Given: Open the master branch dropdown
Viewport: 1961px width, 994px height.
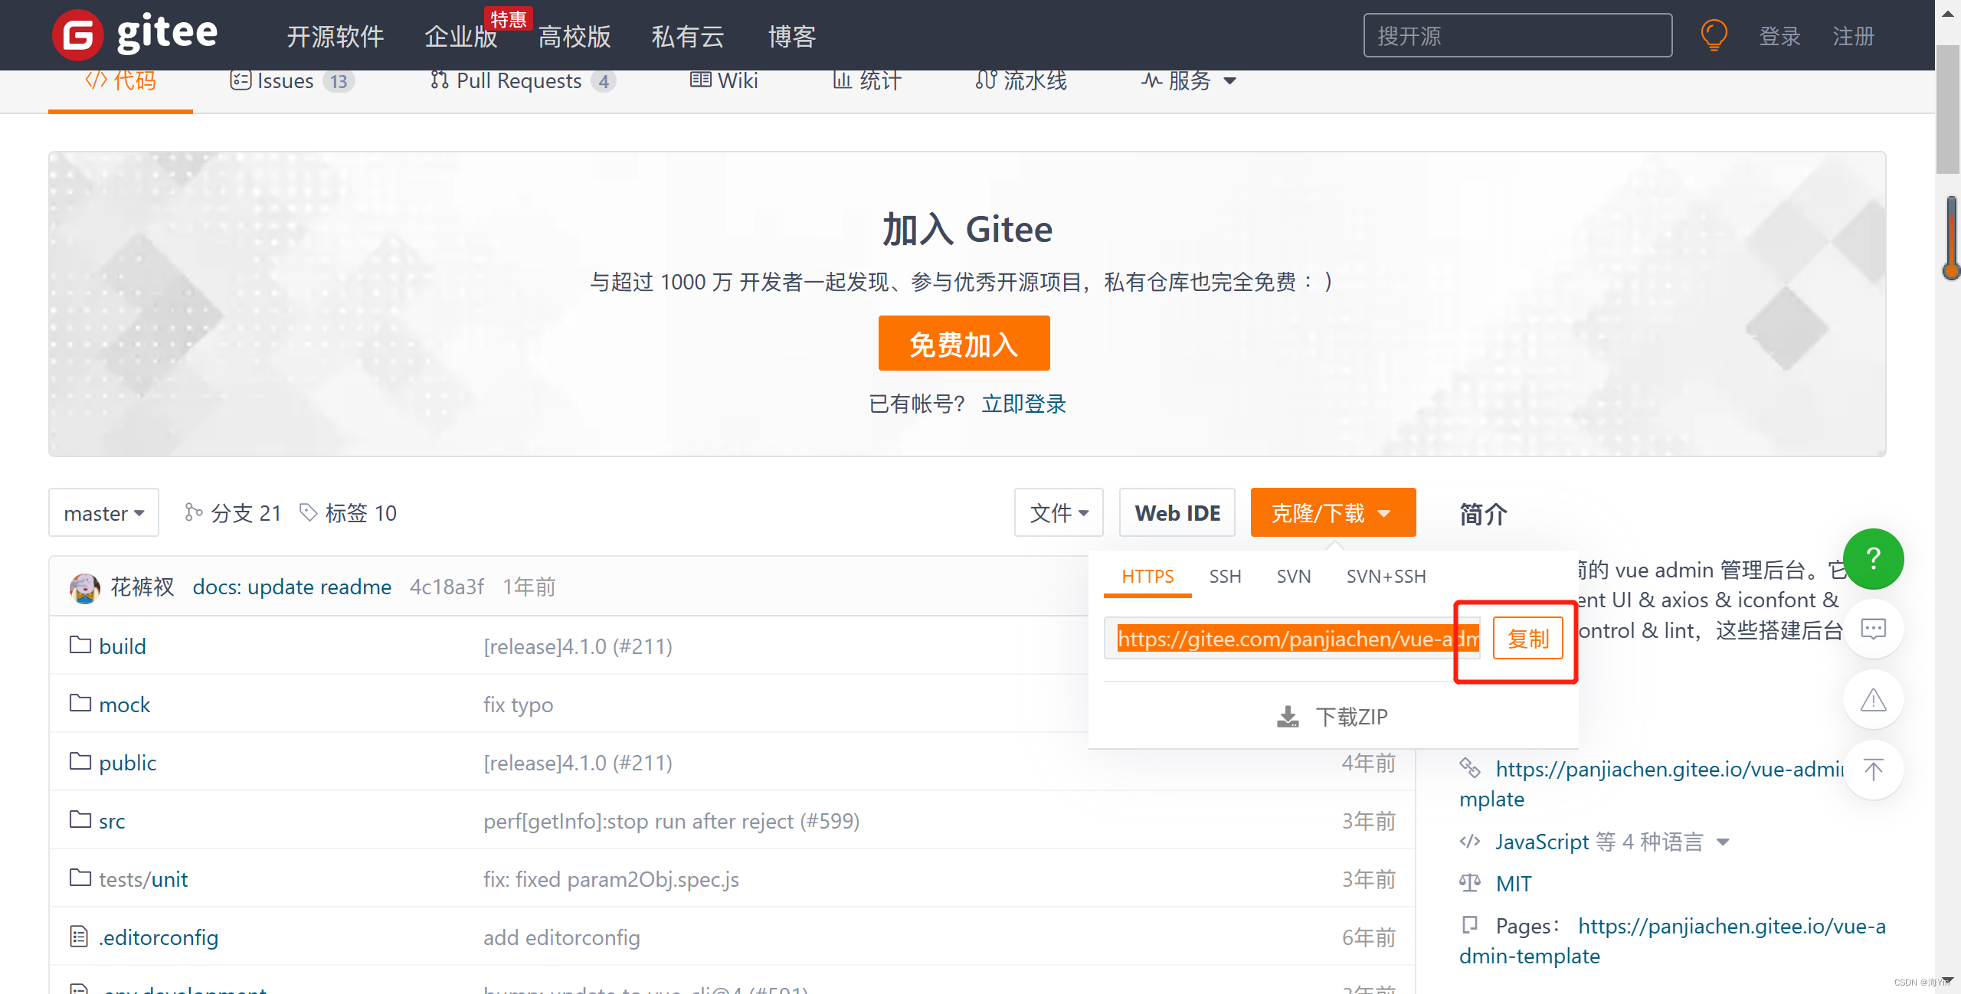Looking at the screenshot, I should click(x=103, y=512).
